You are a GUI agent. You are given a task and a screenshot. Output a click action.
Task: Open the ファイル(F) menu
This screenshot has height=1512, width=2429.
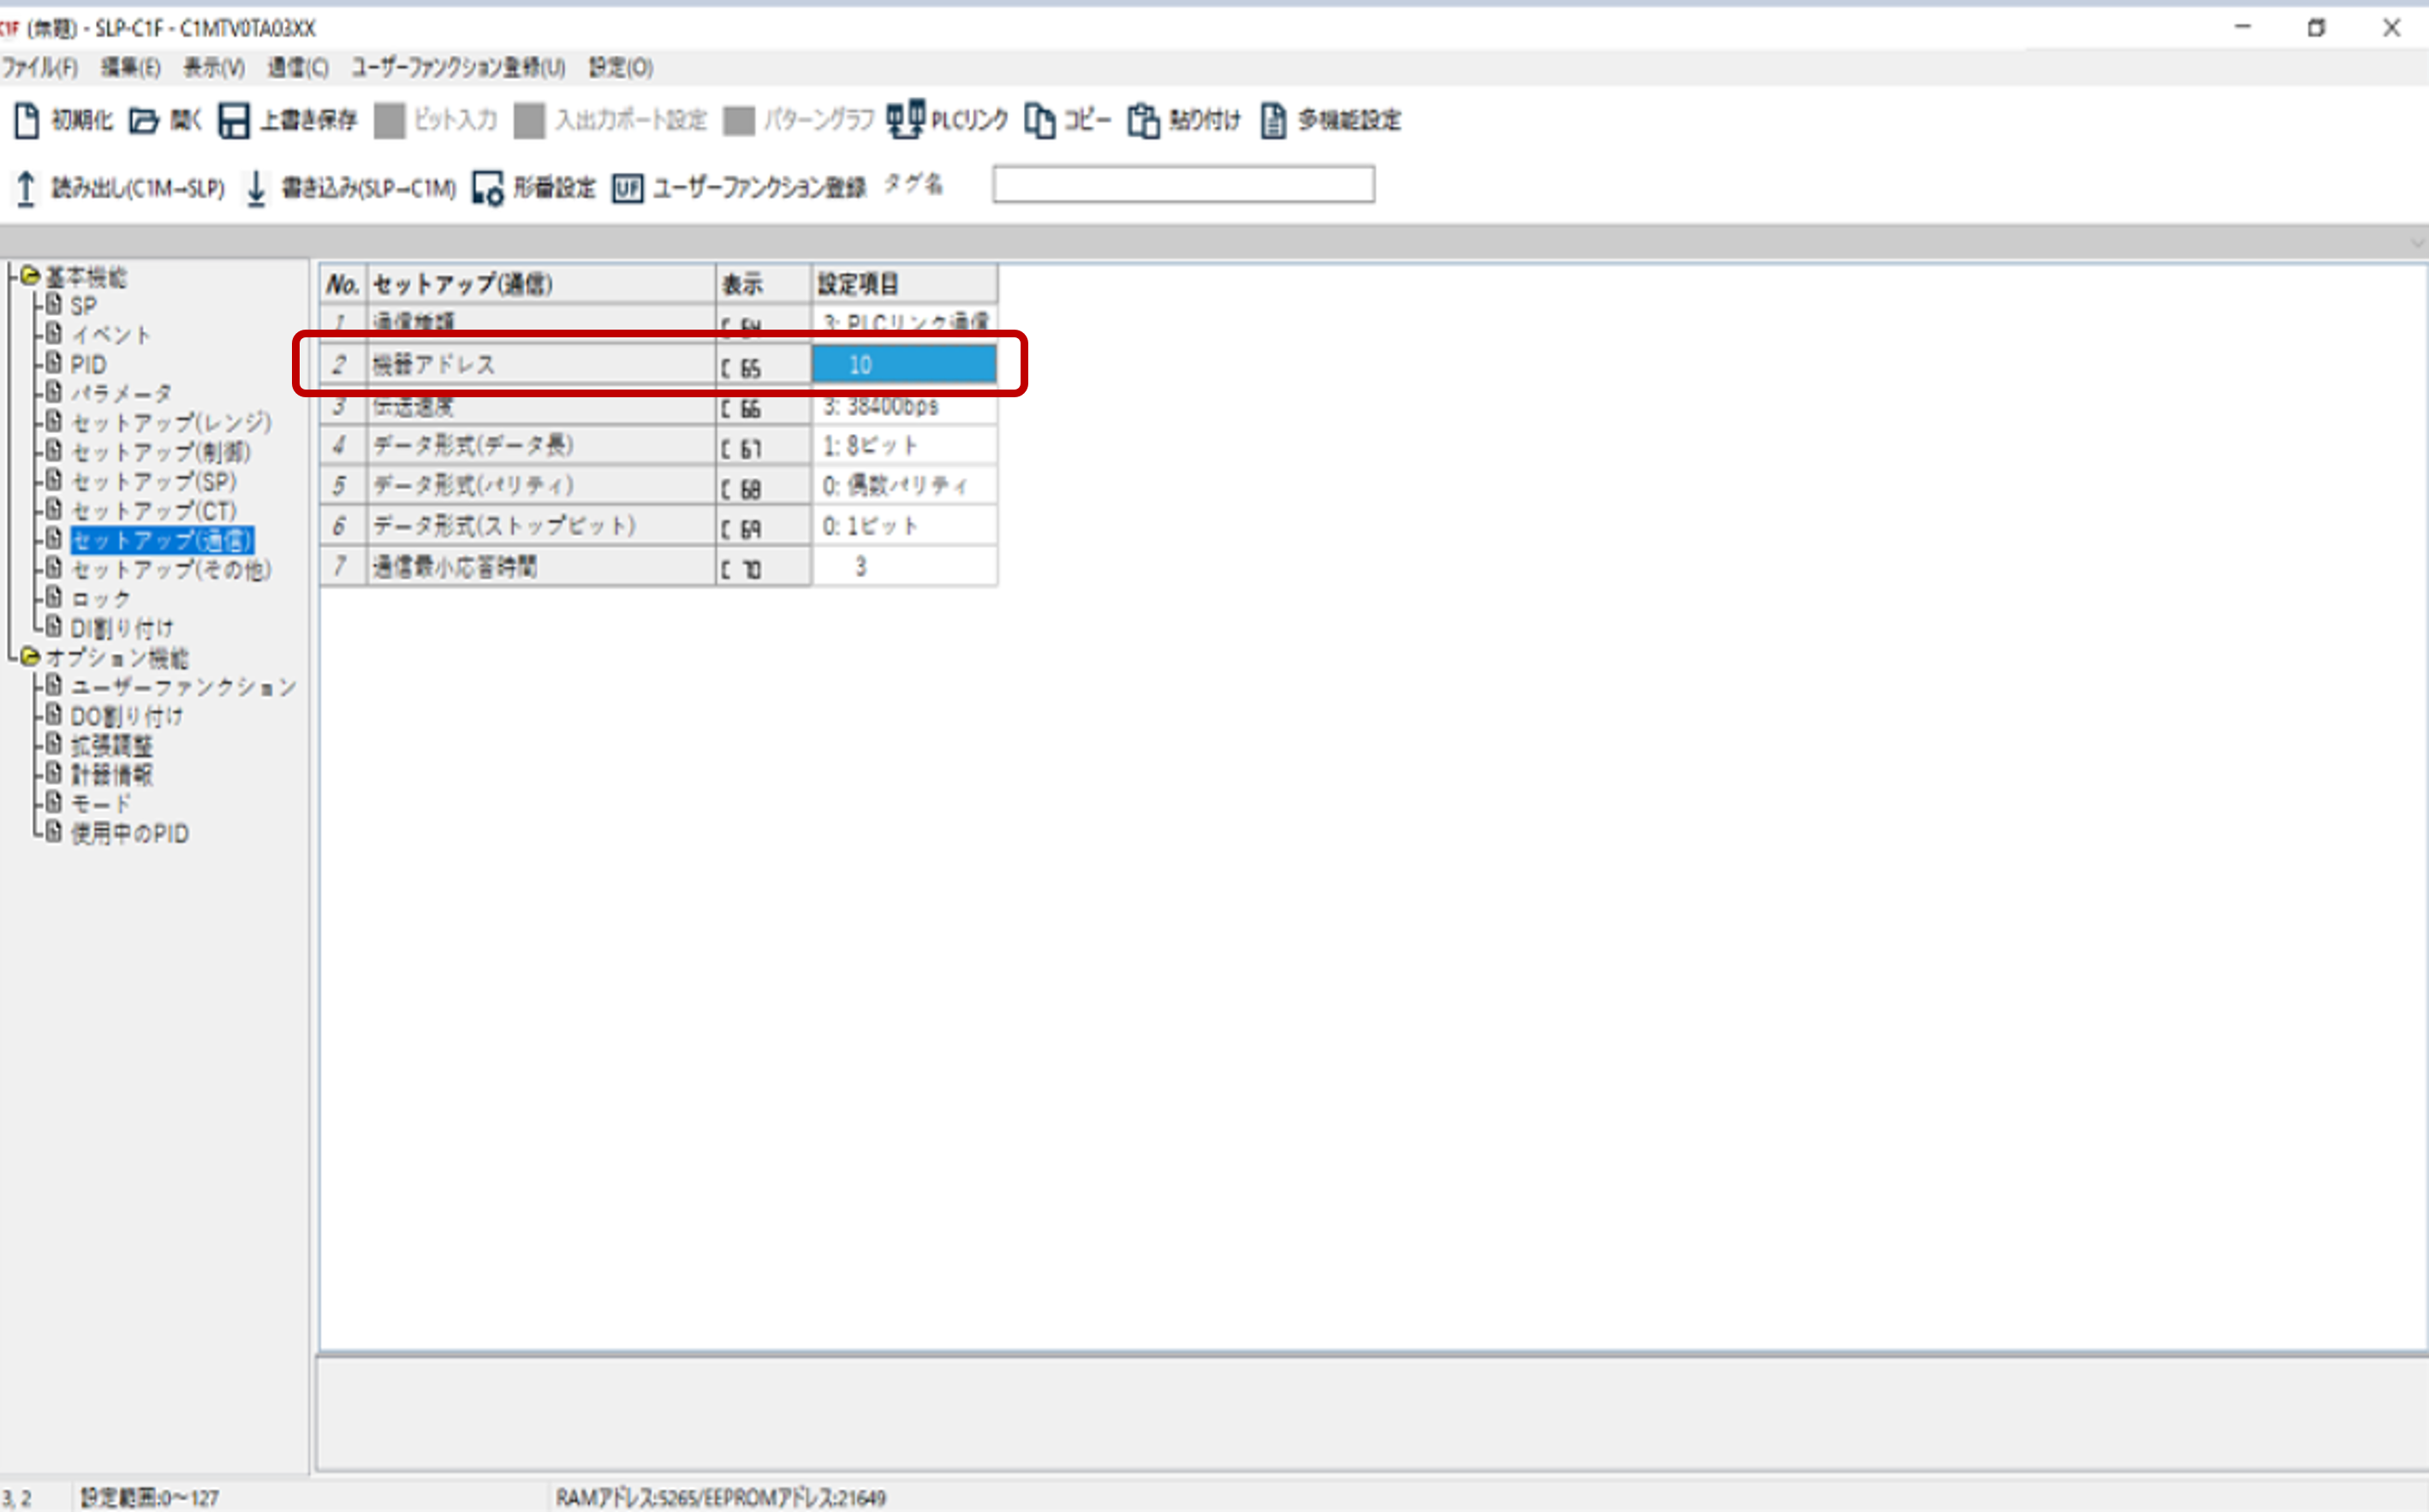(40, 67)
